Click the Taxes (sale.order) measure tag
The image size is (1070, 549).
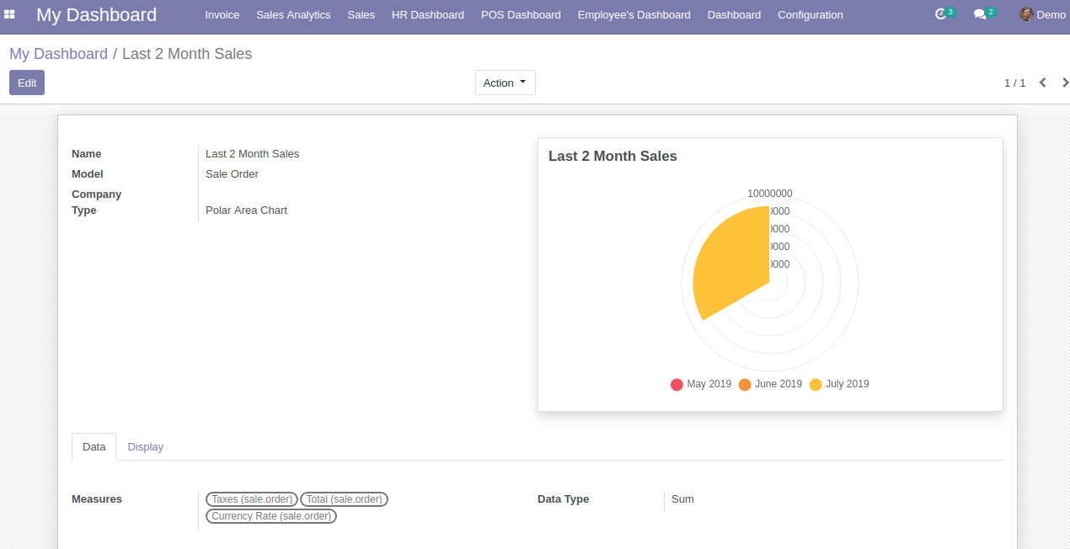252,499
